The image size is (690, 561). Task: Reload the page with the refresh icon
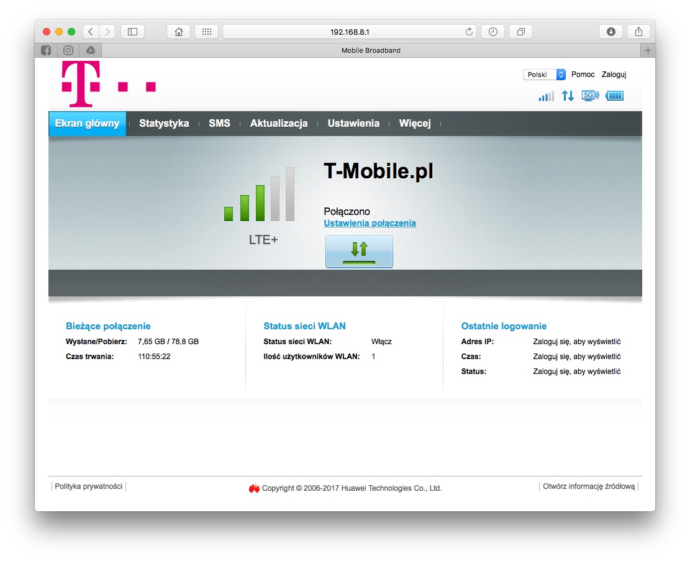click(469, 32)
